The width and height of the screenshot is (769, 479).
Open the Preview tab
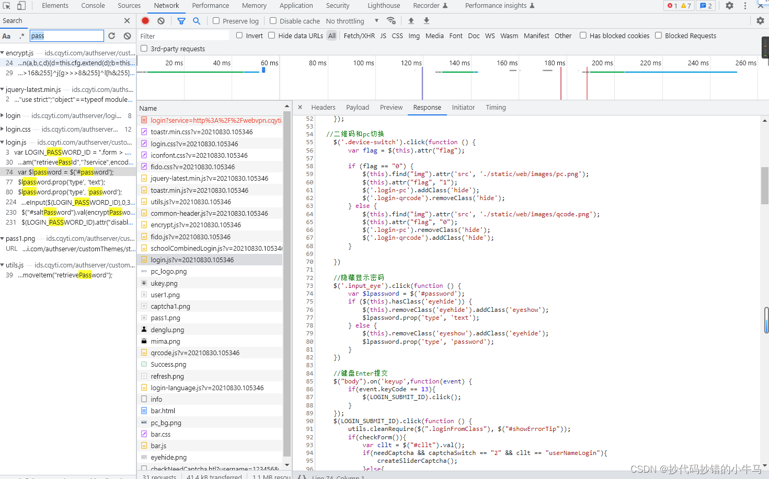pos(391,108)
